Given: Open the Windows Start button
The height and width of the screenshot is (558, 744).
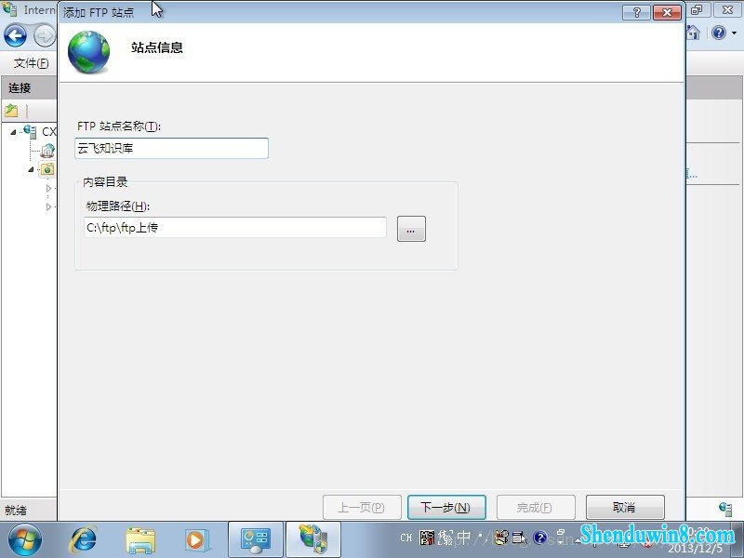Looking at the screenshot, I should [25, 540].
